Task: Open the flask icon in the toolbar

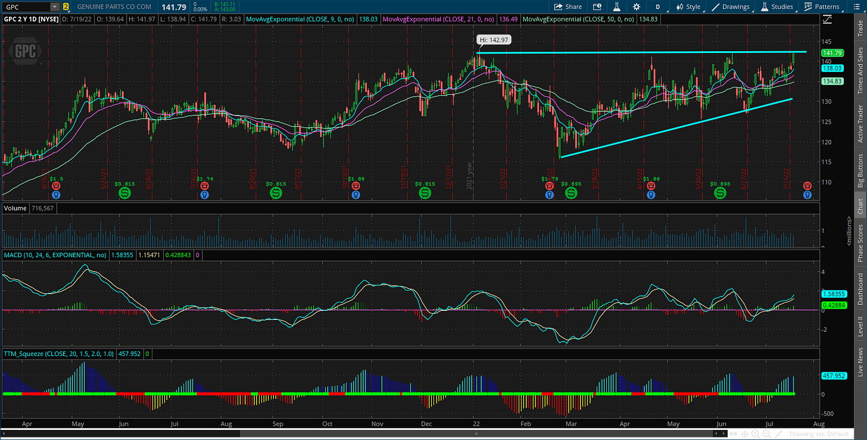Action: (x=617, y=7)
